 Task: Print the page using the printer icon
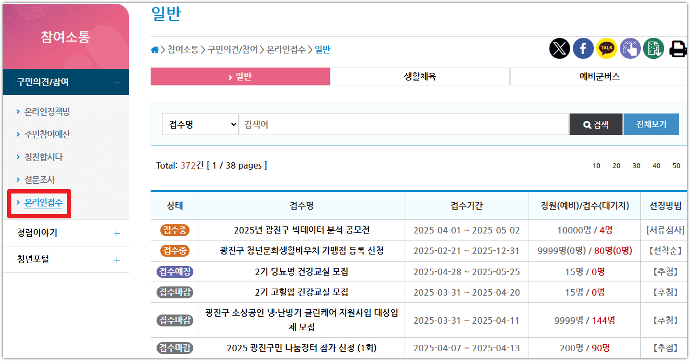pyautogui.click(x=677, y=48)
